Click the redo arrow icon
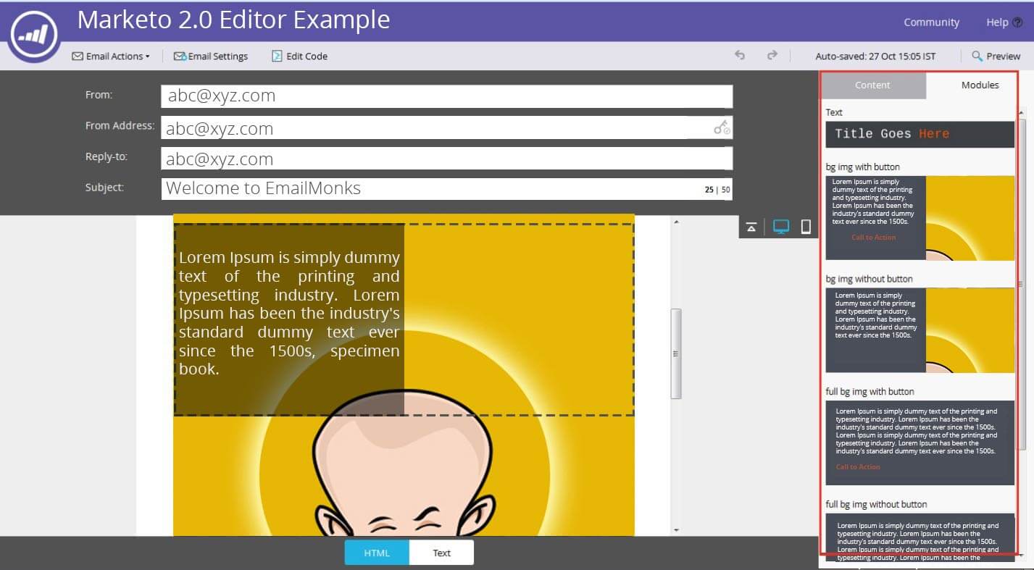 (x=772, y=55)
